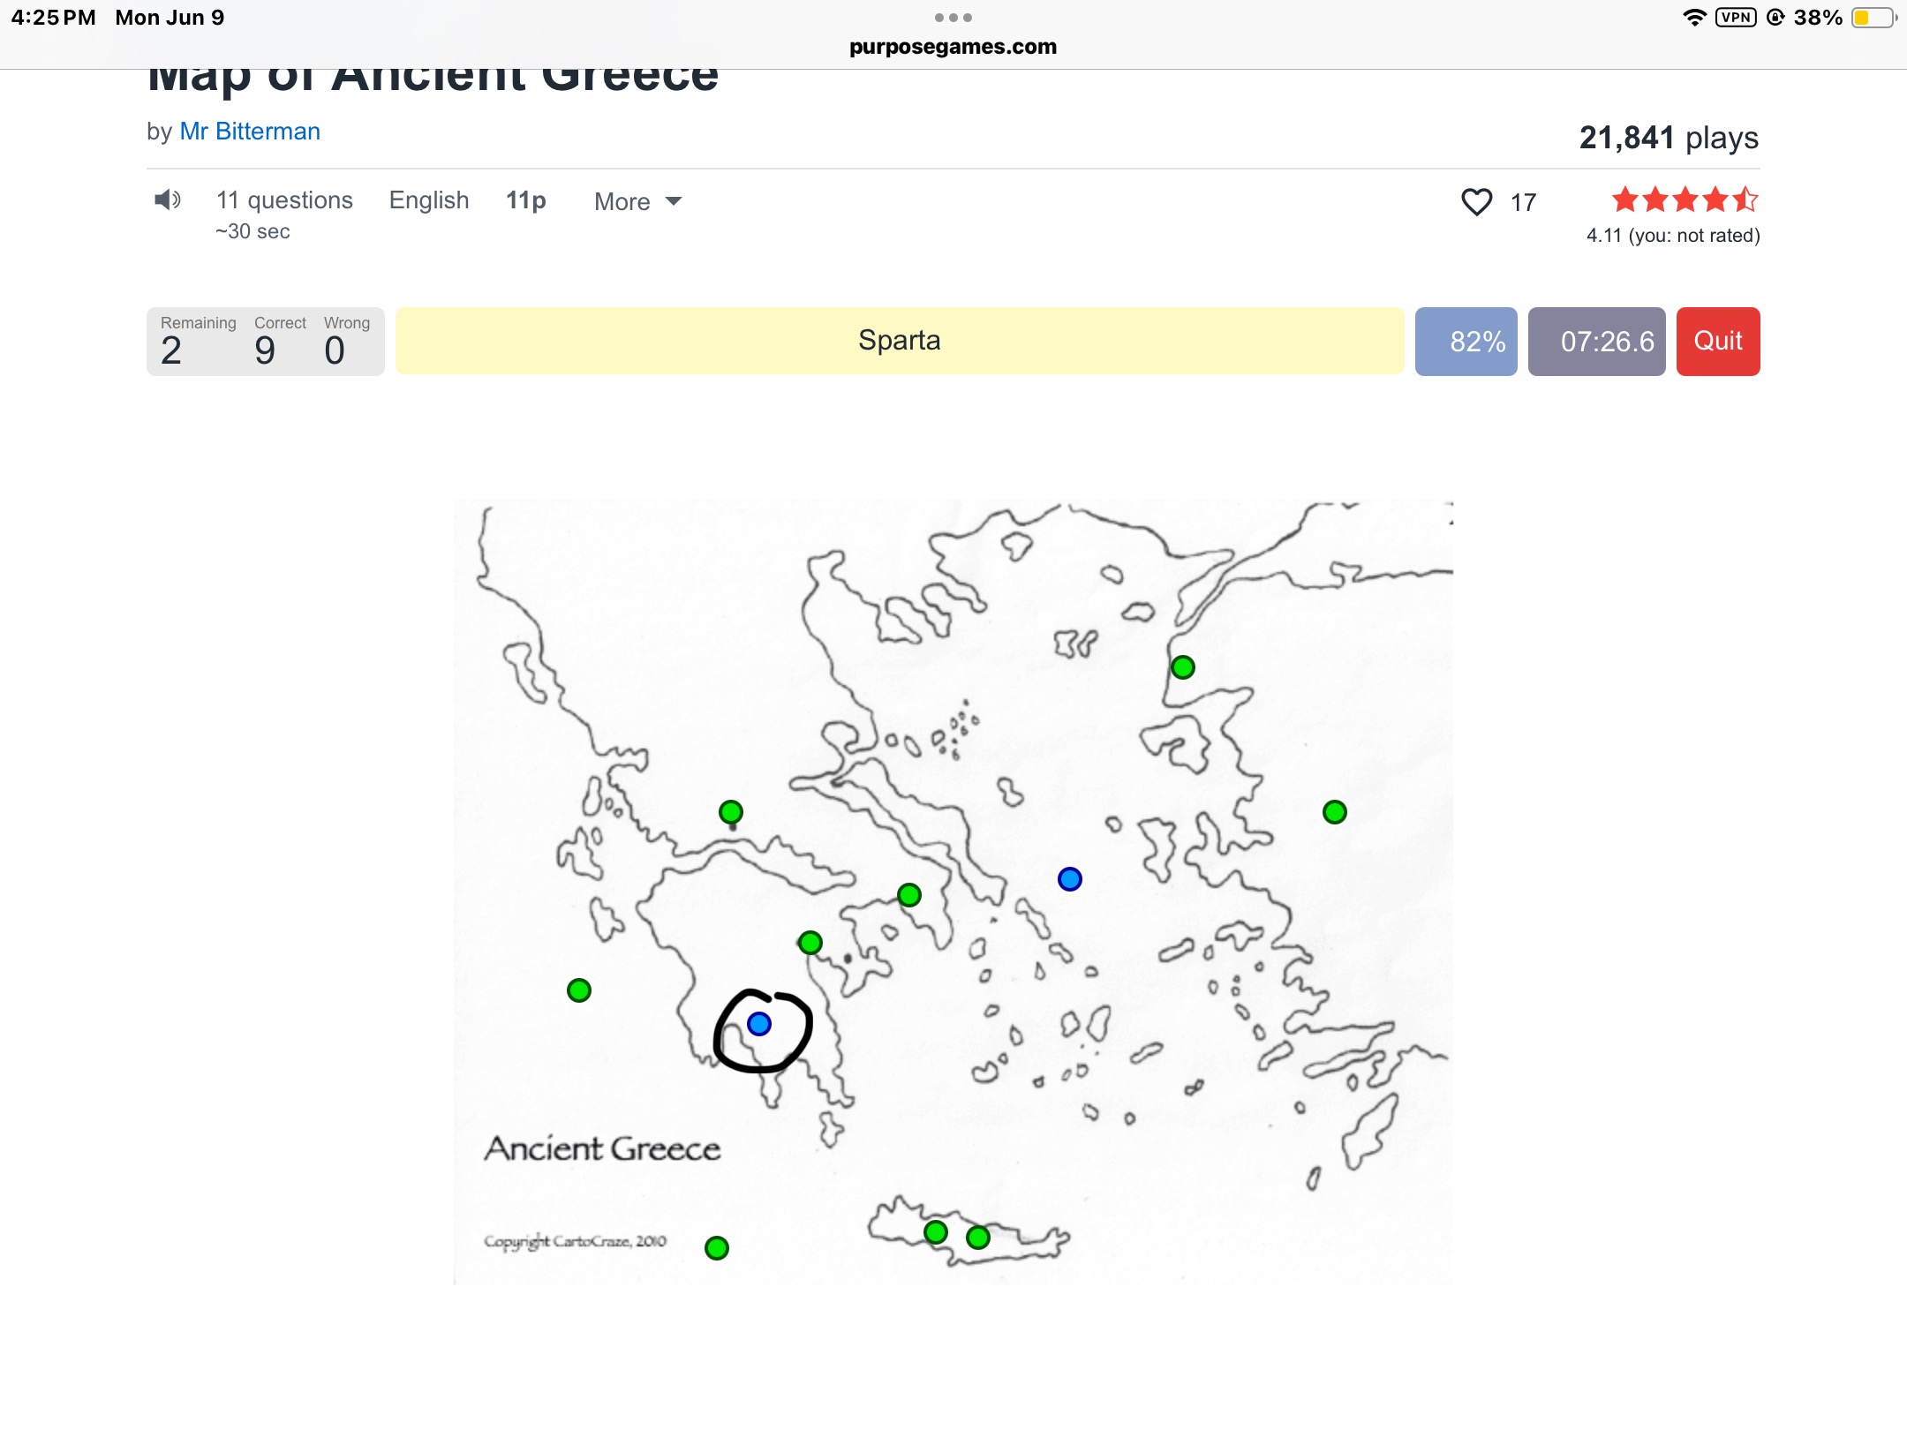The height and width of the screenshot is (1430, 1907).
Task: Expand the More dropdown menu
Action: [637, 202]
